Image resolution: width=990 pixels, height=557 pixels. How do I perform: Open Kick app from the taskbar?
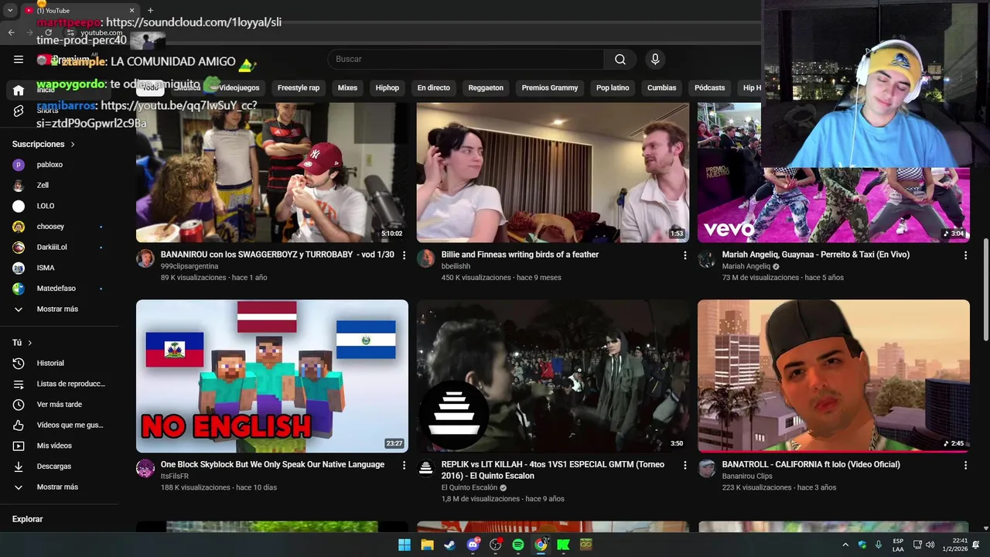tap(563, 545)
